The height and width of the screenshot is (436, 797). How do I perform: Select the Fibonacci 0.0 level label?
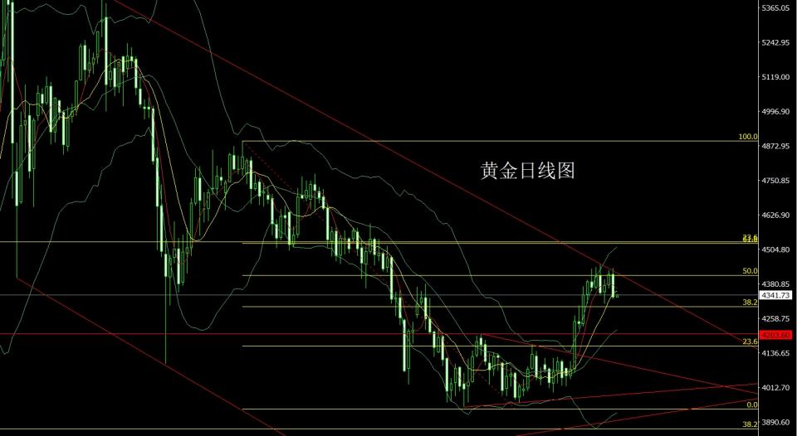[x=752, y=405]
